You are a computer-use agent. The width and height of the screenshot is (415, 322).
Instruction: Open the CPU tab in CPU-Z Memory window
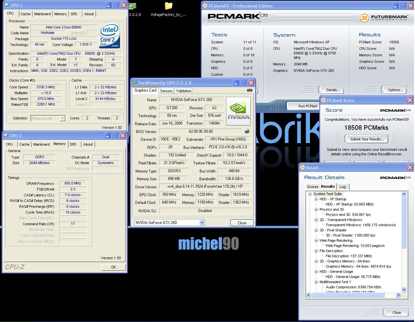click(9, 144)
